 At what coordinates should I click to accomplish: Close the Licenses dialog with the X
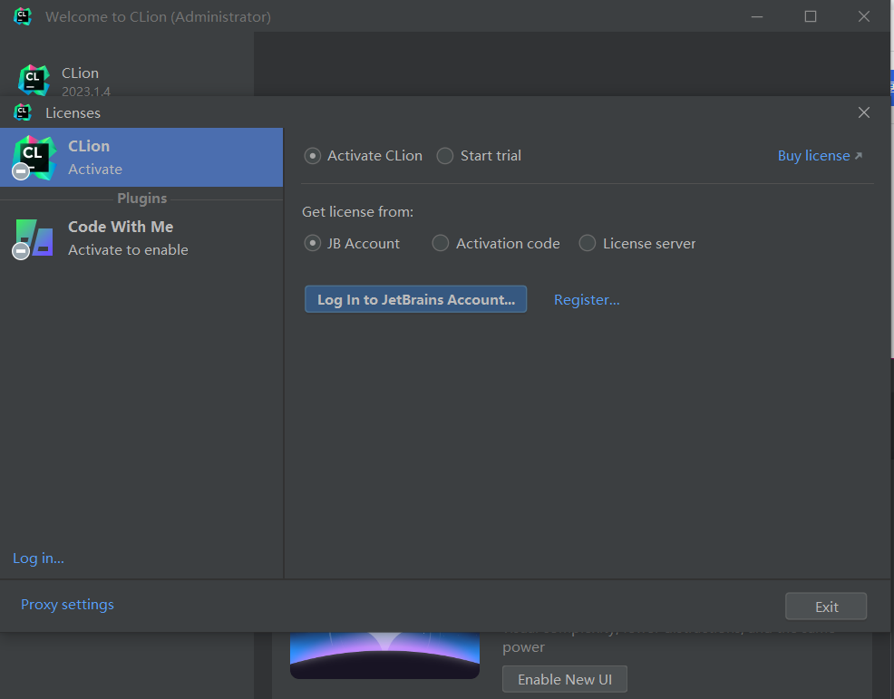[x=863, y=112]
